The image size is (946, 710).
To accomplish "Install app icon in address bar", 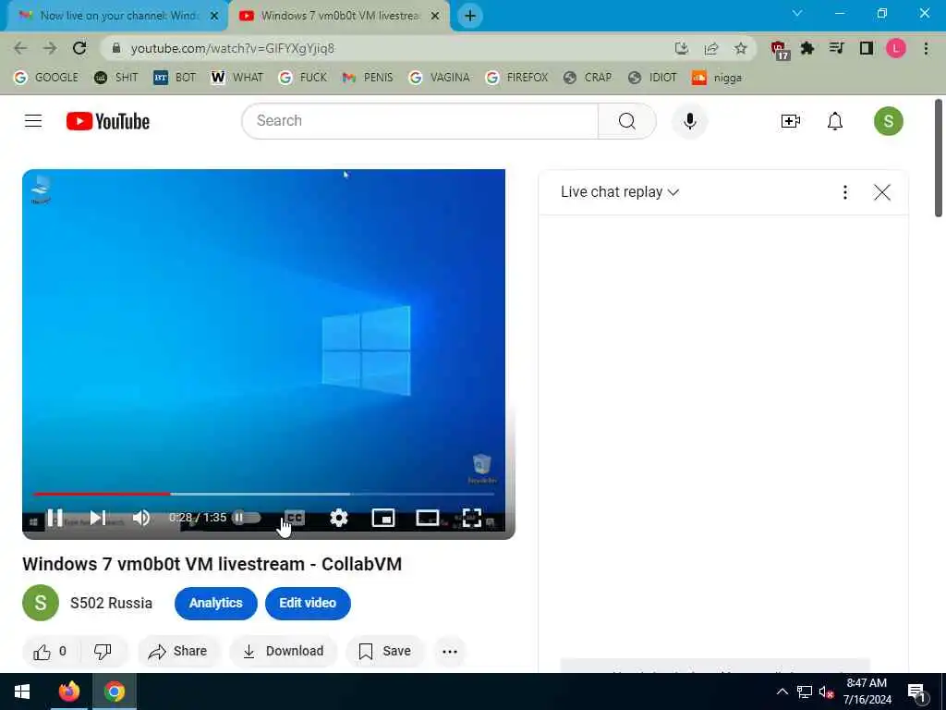I will click(681, 48).
